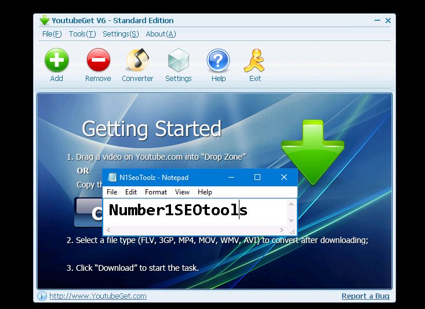Click Notepad vertical scrollbar down arrow
Image resolution: width=425 pixels, height=309 pixels.
click(292, 220)
